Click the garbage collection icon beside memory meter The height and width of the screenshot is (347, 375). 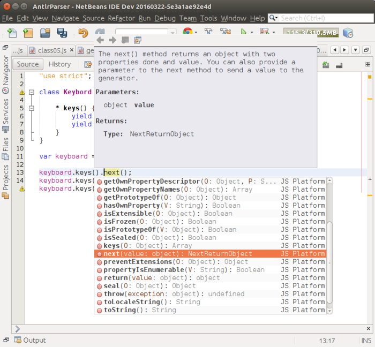point(348,33)
